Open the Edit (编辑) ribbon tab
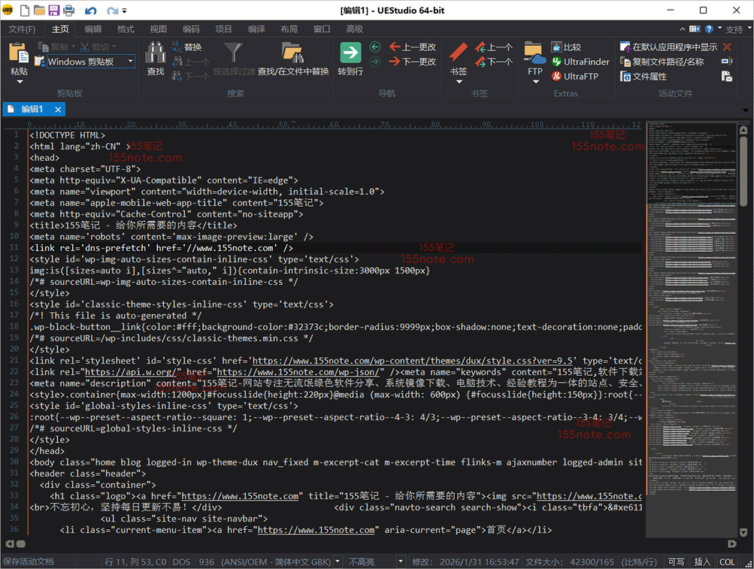Viewport: 754px width, 569px height. click(92, 29)
